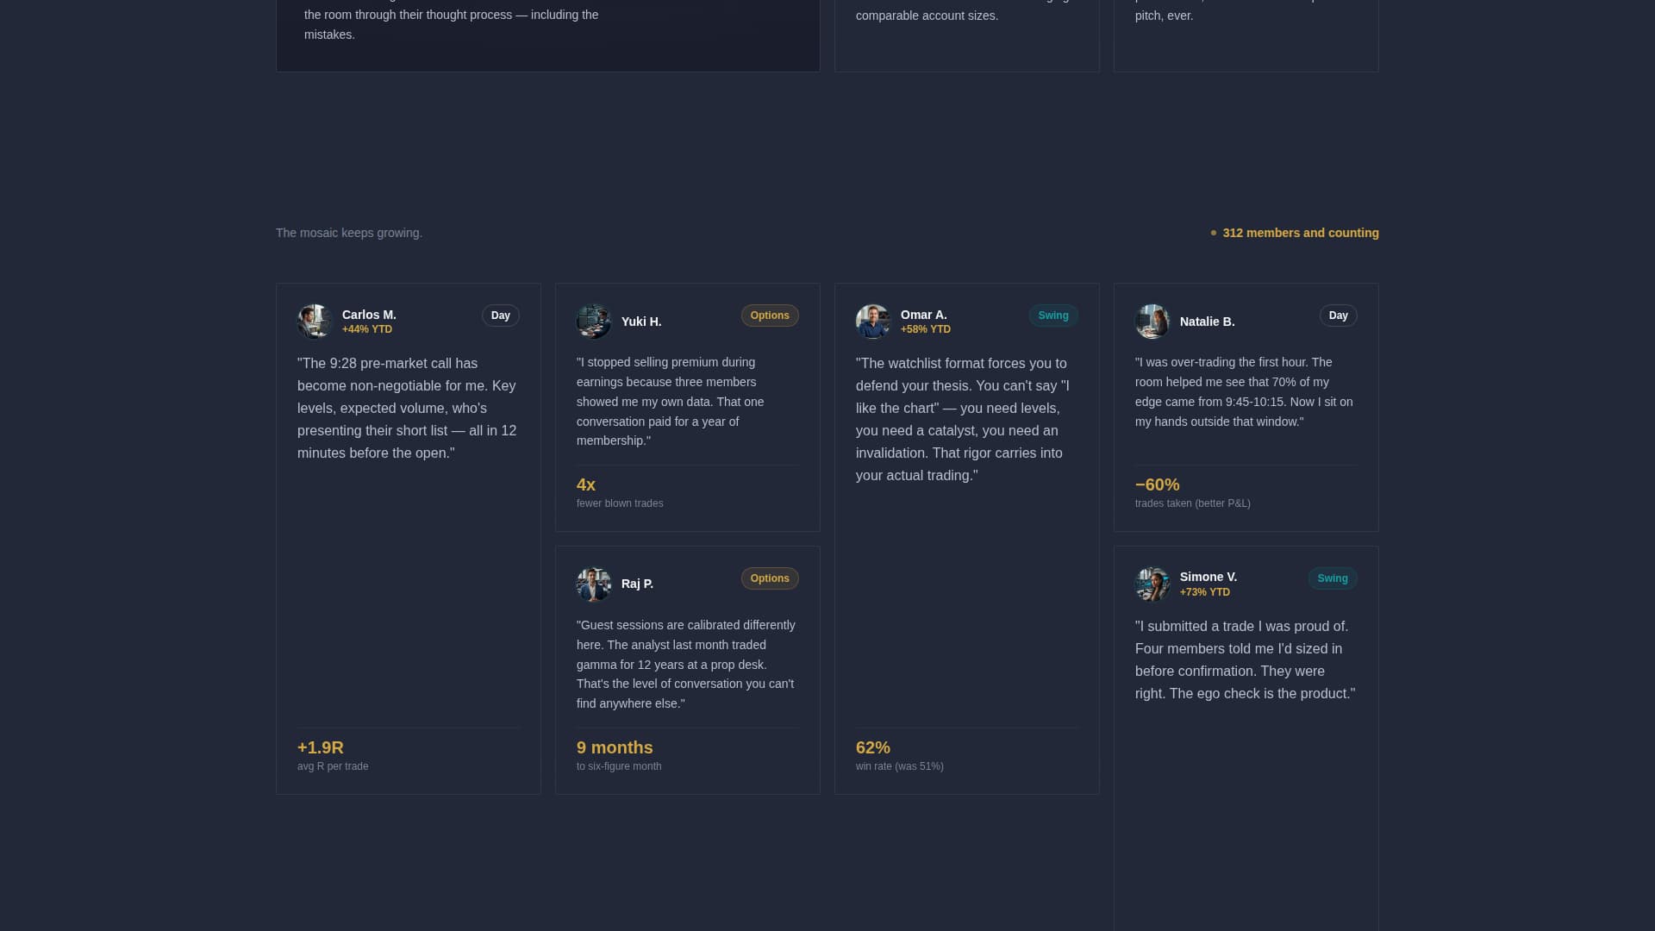Screen dimensions: 1655x931
Task: Click Yuki H.'s profile avatar
Action: point(595,321)
